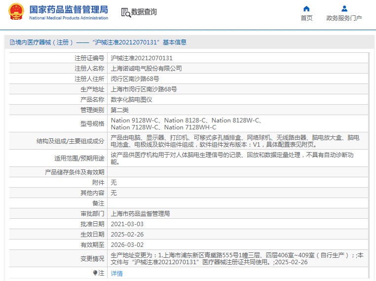Click the 管理类别 row label
The image size is (376, 281).
(92, 110)
